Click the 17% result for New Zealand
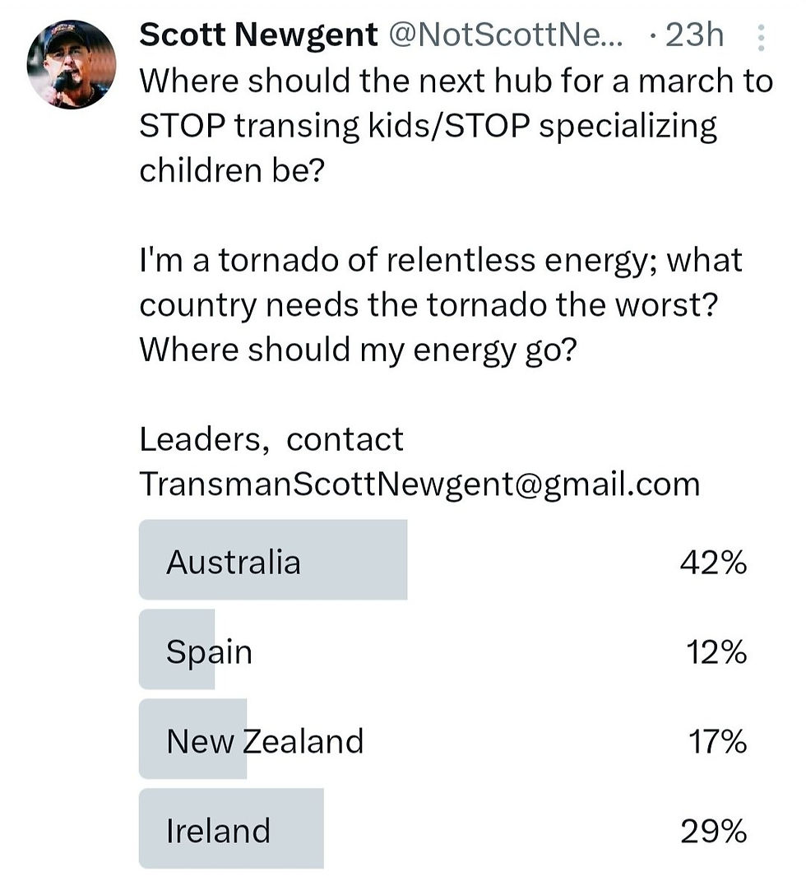This screenshot has width=806, height=881. tap(718, 742)
